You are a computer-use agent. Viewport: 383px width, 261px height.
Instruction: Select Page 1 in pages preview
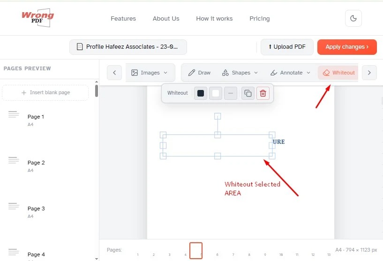click(x=36, y=117)
